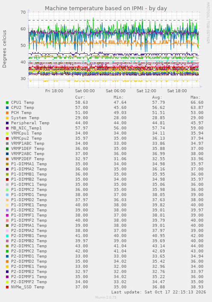Click the 'CPU2 Temp' legend label
The width and height of the screenshot is (212, 302).
pos(23,108)
